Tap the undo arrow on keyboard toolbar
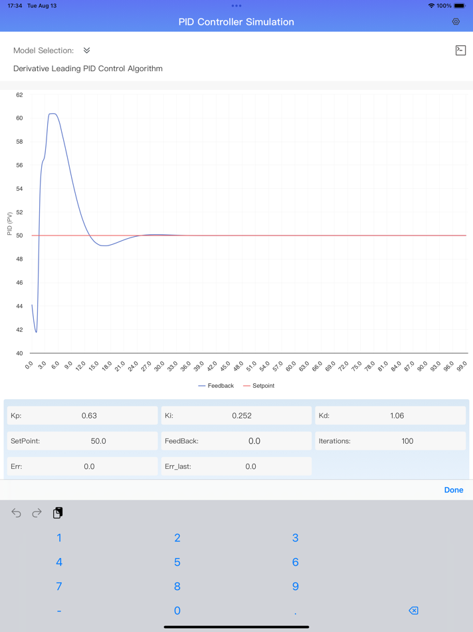The width and height of the screenshot is (473, 632). click(16, 513)
